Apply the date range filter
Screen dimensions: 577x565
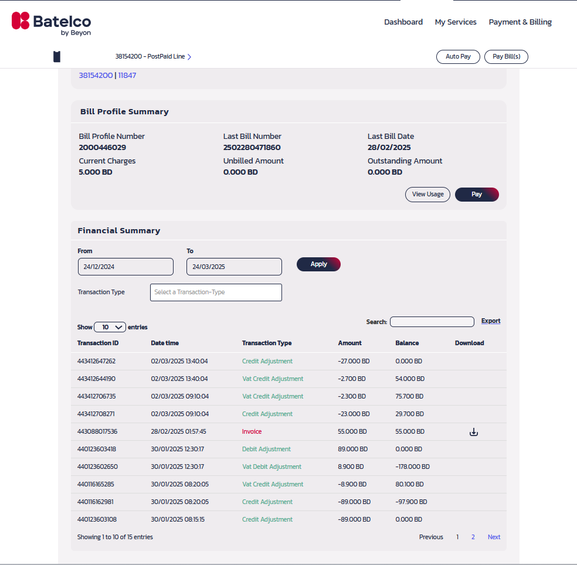[x=318, y=264]
